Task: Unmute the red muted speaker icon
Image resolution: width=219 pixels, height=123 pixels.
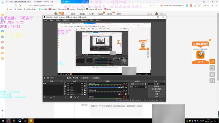Action: tap(122, 94)
